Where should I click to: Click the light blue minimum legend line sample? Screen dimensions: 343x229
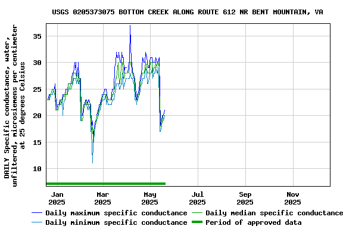point(37,222)
